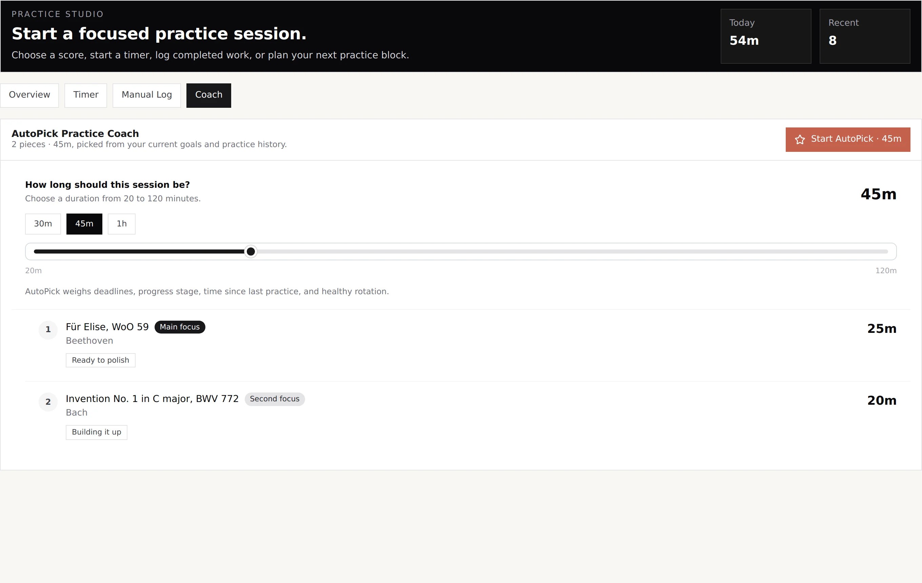Screen dimensions: 922x583
Task: Click the number 1 circle badge
Action: (x=48, y=329)
